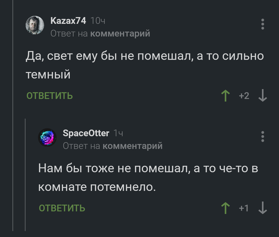Upvote SpaceOtter's reply with the green arrow
Screen dimensions: 279x237
click(226, 208)
